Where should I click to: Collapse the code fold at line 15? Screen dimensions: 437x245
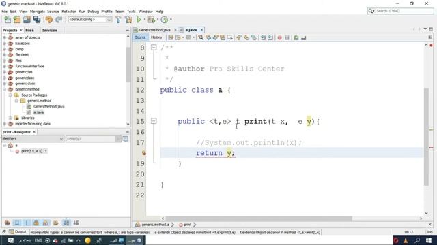[x=154, y=121]
